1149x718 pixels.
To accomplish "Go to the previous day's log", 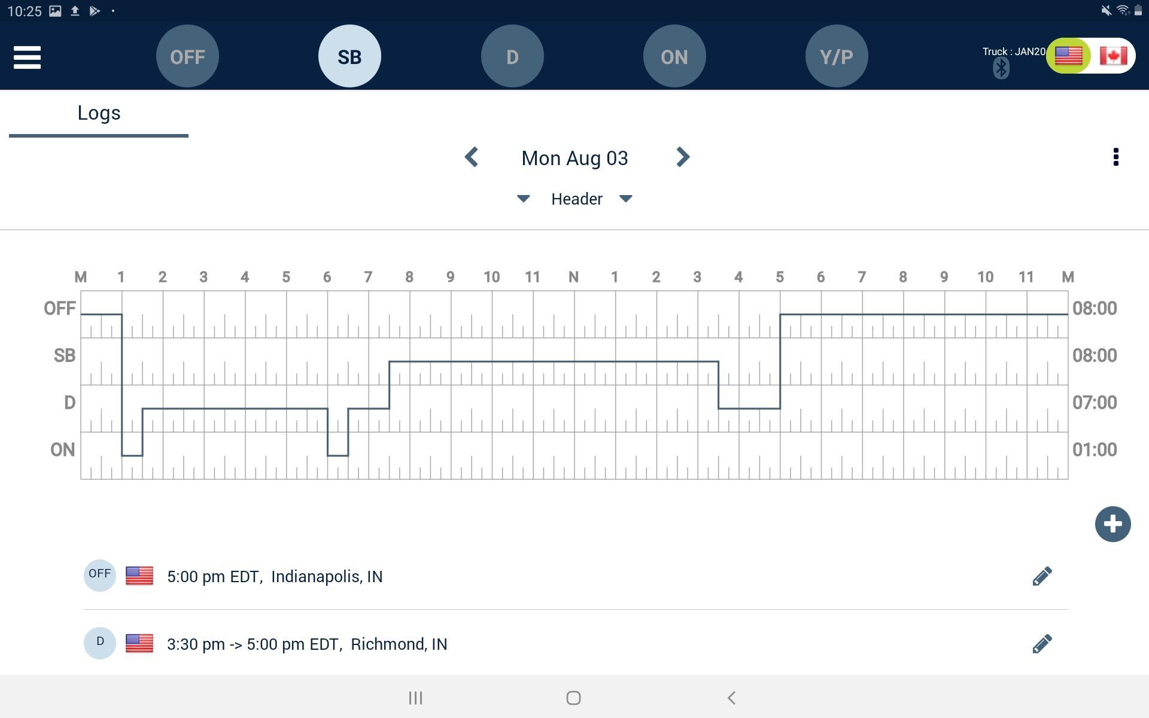I will point(472,157).
